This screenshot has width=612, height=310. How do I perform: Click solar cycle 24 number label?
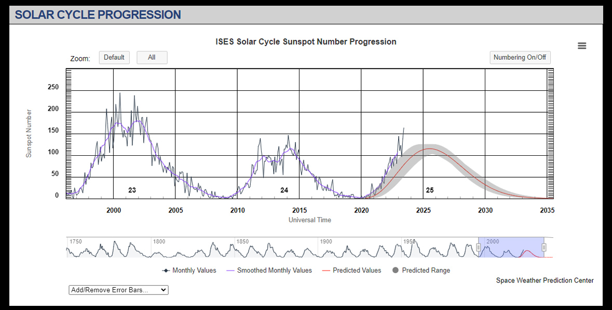(x=284, y=190)
